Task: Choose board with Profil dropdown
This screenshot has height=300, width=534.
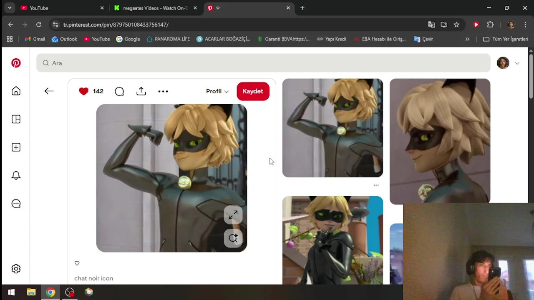Action: coord(217,91)
